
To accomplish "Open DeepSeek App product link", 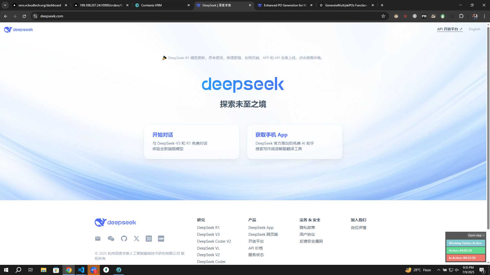I will [261, 228].
